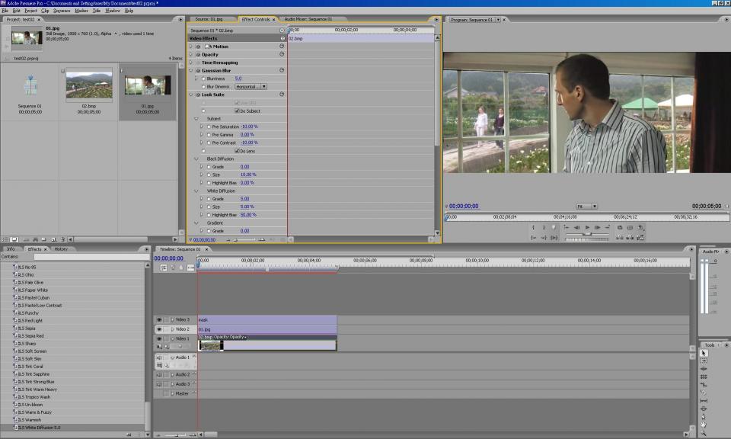
Task: Select the Hand tool
Action: pyautogui.click(x=704, y=425)
